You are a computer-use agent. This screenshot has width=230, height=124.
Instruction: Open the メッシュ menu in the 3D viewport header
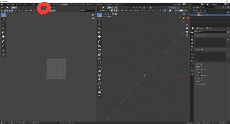click(136, 10)
